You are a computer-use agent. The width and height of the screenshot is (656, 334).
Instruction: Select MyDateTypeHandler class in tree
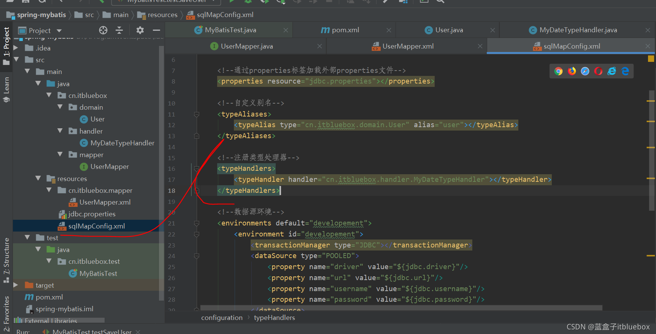[117, 143]
